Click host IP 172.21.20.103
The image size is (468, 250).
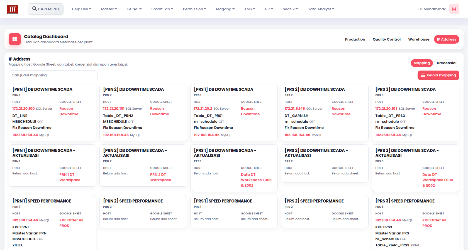[386, 109]
